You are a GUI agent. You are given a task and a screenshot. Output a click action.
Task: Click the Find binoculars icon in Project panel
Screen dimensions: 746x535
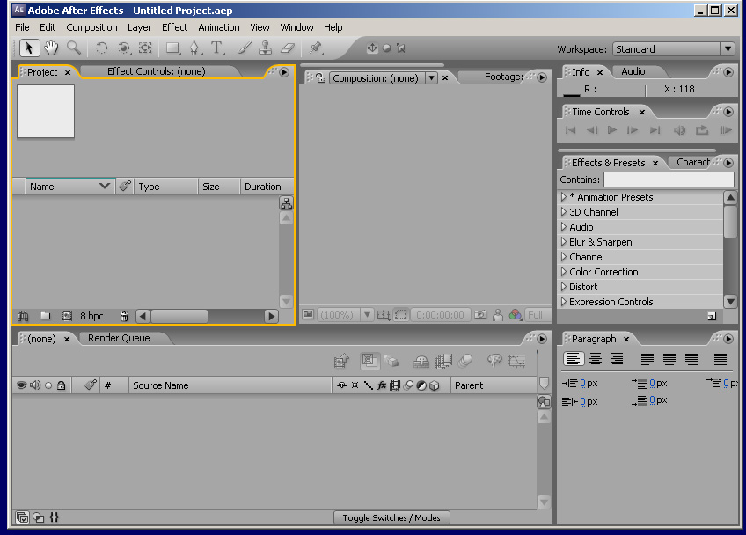(x=23, y=316)
